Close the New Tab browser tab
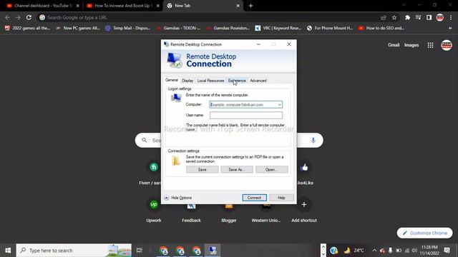Image resolution: width=458 pixels, height=257 pixels. pos(238,6)
